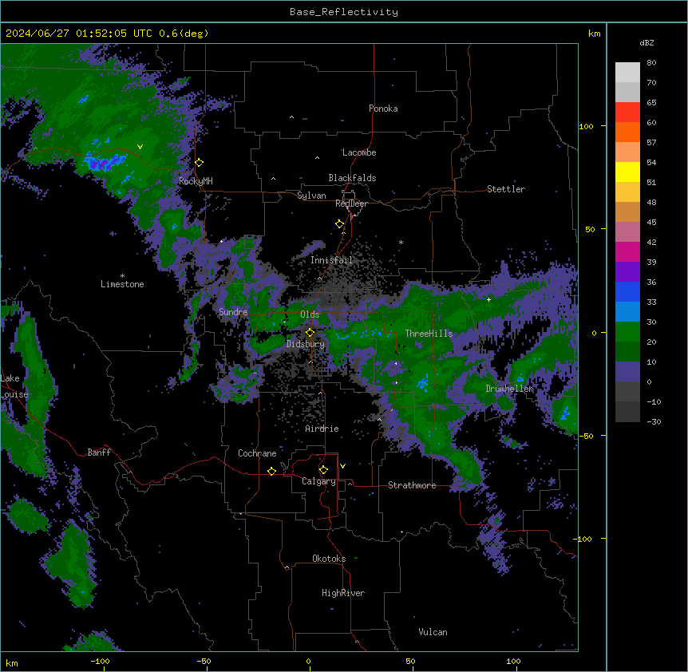Select the violet 36-39 dBZ legend swatch
Viewport: 688px width, 672px height.
pos(627,272)
